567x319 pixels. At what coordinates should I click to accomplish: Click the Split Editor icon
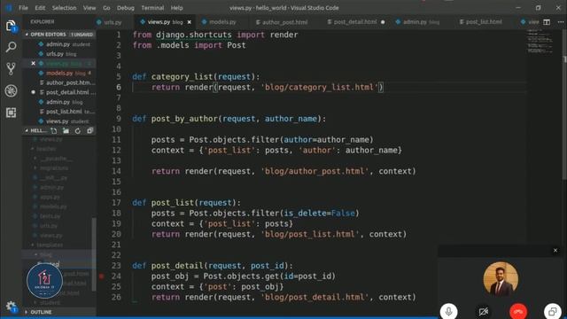tap(547, 22)
